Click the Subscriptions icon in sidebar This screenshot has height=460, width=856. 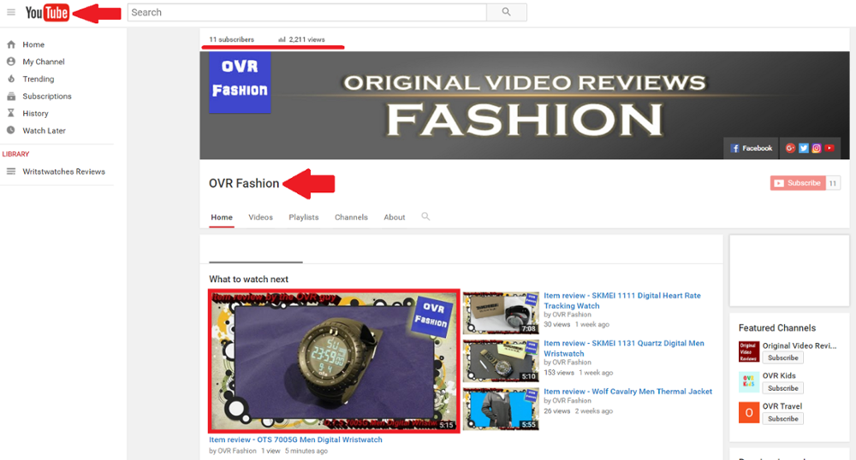11,96
